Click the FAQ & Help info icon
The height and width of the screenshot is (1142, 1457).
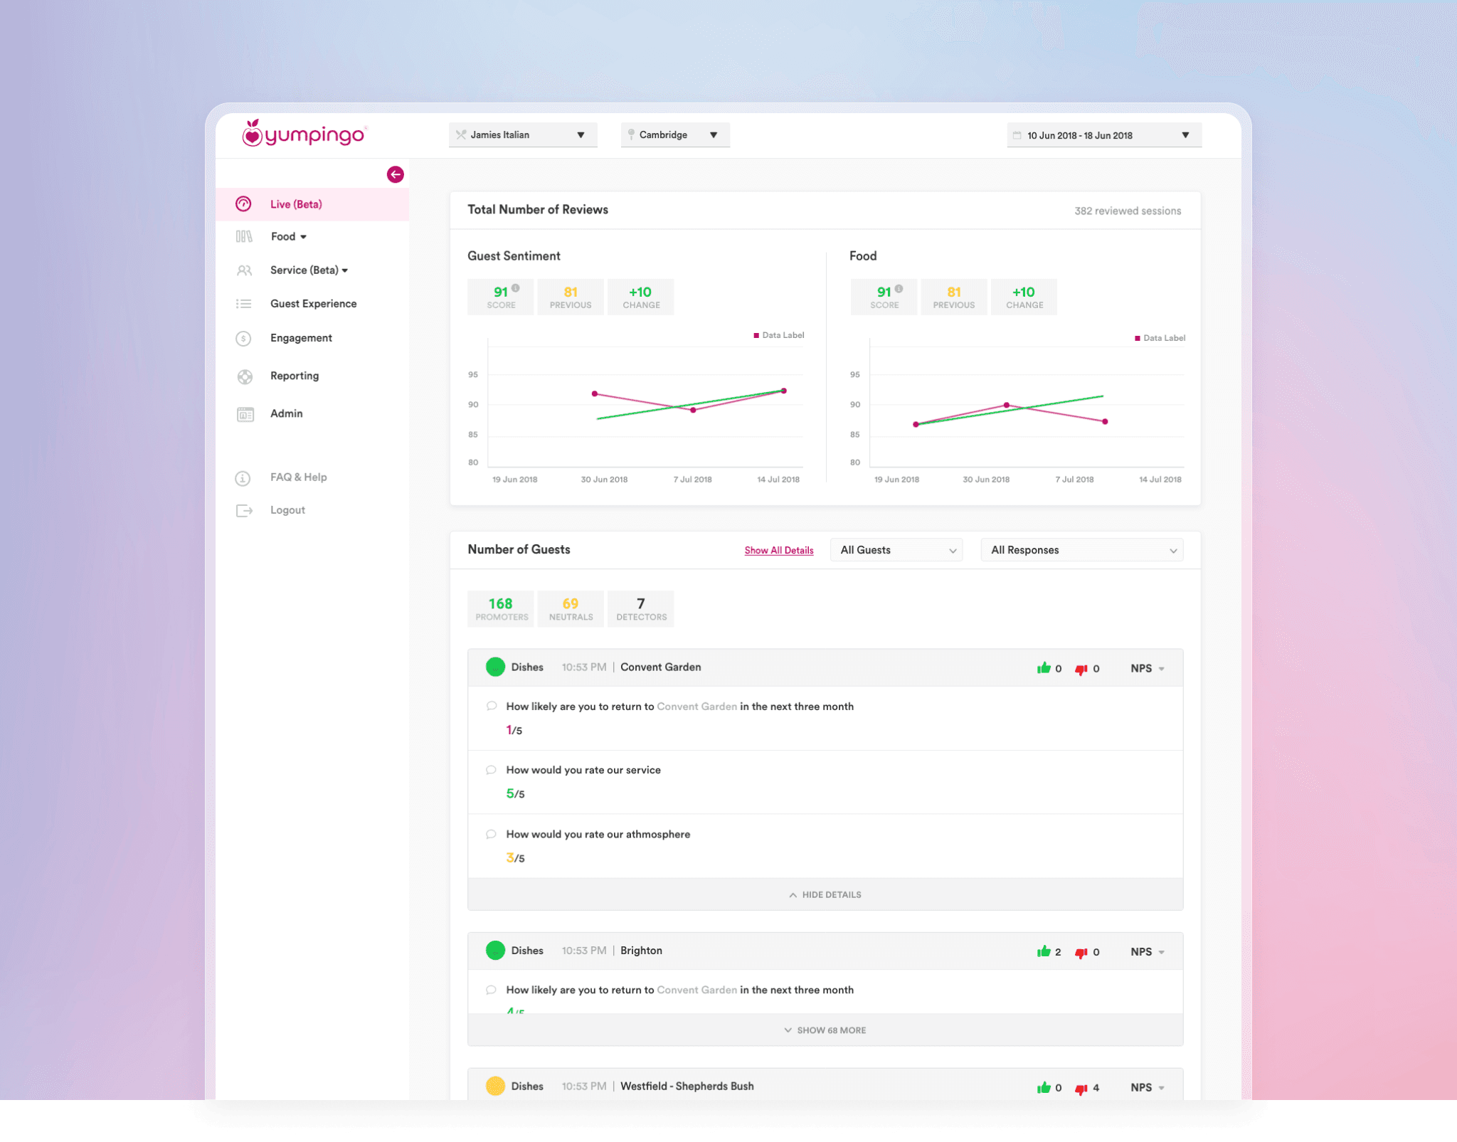click(243, 478)
